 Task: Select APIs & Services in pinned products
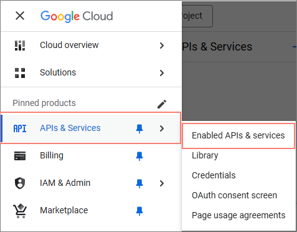coord(91,128)
